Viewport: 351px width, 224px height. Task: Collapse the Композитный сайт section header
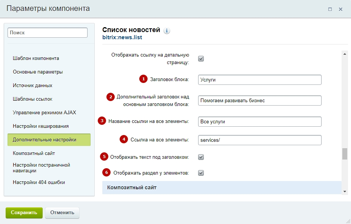(x=222, y=187)
